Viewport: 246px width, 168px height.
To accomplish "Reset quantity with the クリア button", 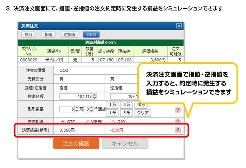I will [x=142, y=113].
